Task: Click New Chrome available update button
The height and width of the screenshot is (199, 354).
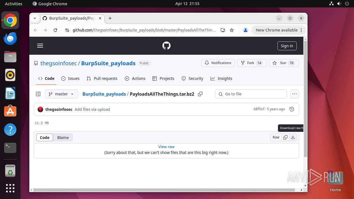Action: (277, 30)
